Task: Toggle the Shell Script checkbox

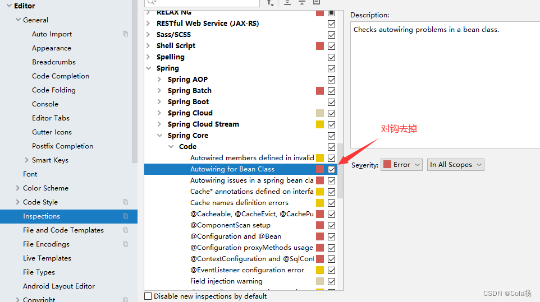Action: (x=331, y=46)
